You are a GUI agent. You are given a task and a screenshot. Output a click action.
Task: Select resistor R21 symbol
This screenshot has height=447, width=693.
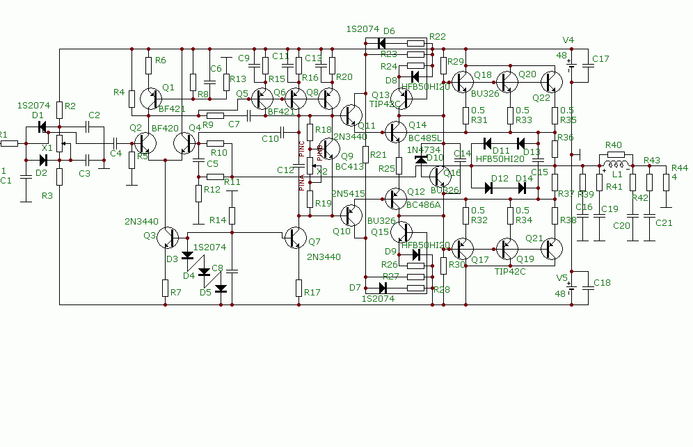tap(365, 154)
